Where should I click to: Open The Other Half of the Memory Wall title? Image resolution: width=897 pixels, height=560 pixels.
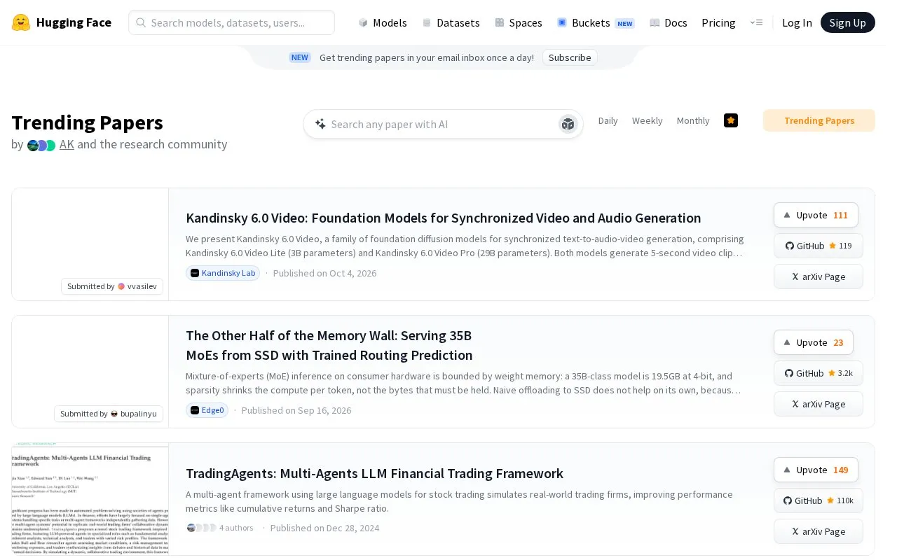[329, 345]
